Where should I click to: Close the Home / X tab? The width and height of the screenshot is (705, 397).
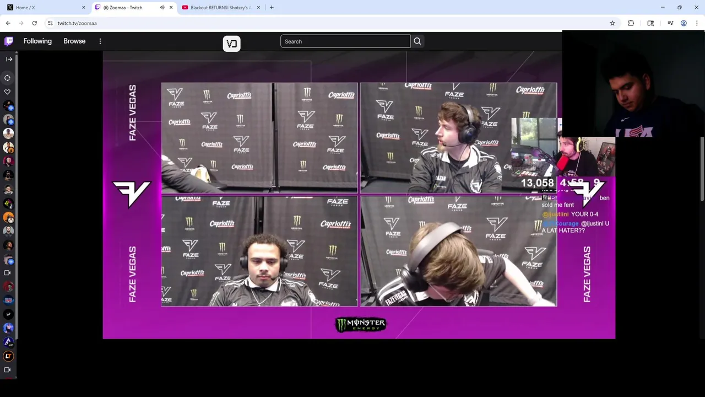[x=84, y=8]
